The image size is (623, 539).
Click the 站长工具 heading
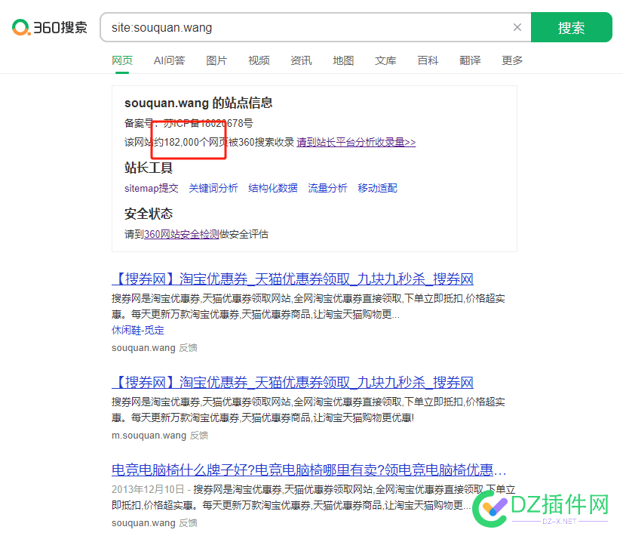[x=148, y=168]
